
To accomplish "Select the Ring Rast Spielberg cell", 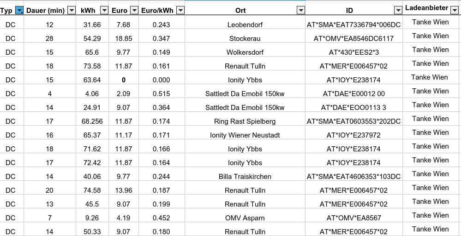I will click(x=245, y=121).
